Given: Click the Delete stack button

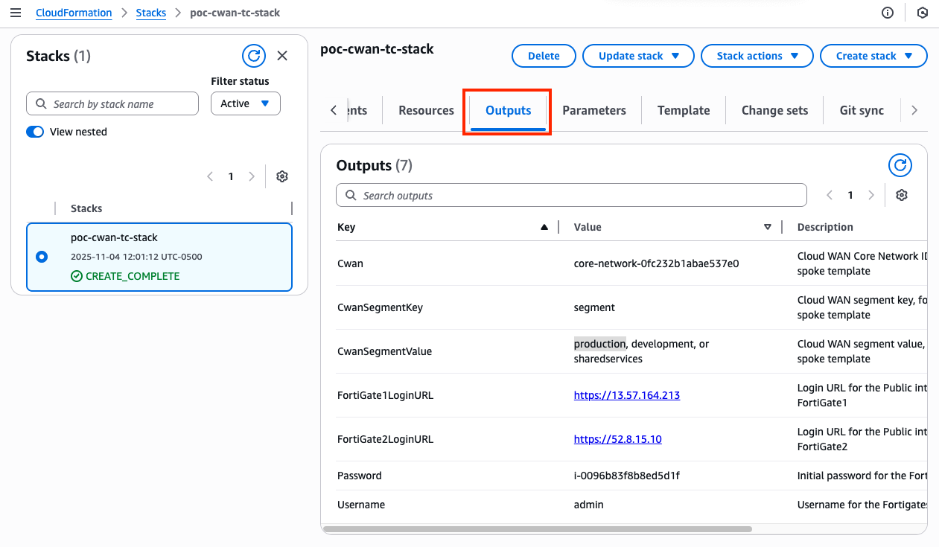Looking at the screenshot, I should [544, 56].
